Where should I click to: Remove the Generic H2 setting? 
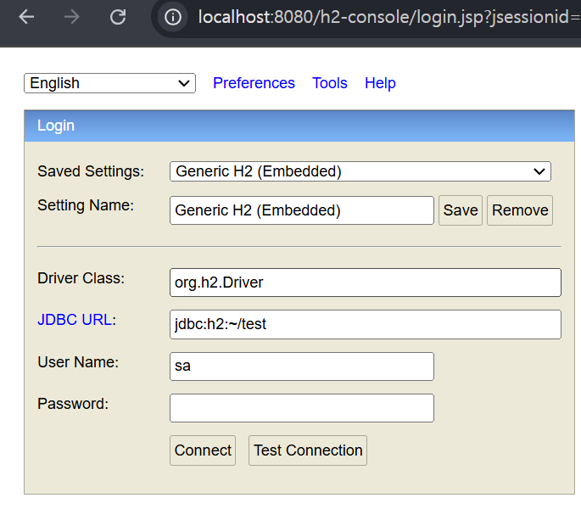pyautogui.click(x=519, y=210)
